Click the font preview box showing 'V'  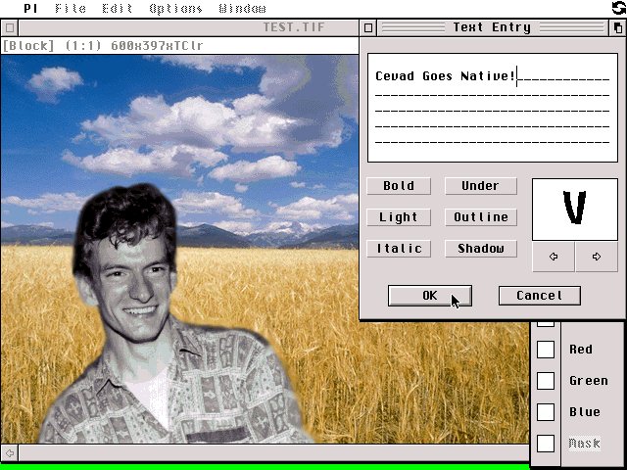[x=575, y=210]
